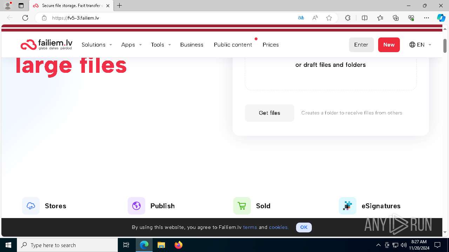Image resolution: width=449 pixels, height=252 pixels.
Task: Click the Publish globe icon
Action: point(136,206)
